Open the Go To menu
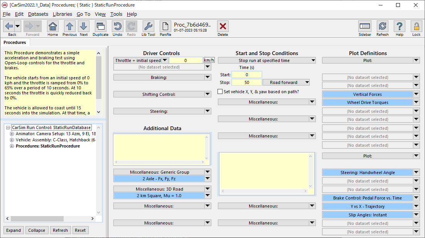Image resolution: width=425 pixels, height=238 pixels. (83, 14)
